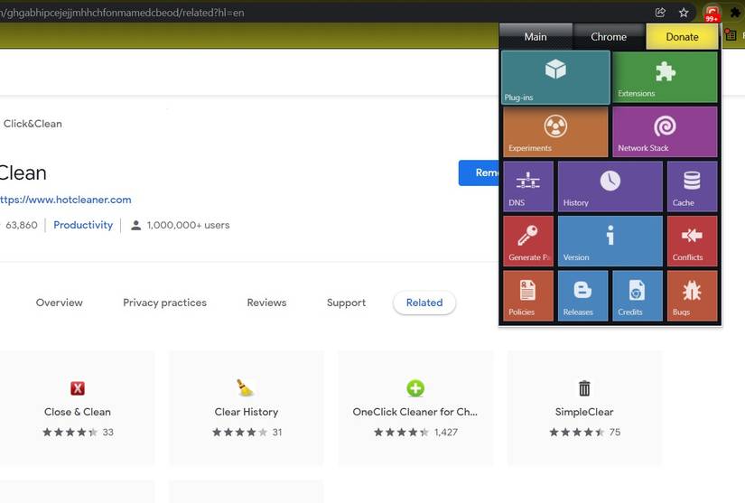The height and width of the screenshot is (503, 745).
Task: Click the Clear History broom icon
Action: pos(245,387)
